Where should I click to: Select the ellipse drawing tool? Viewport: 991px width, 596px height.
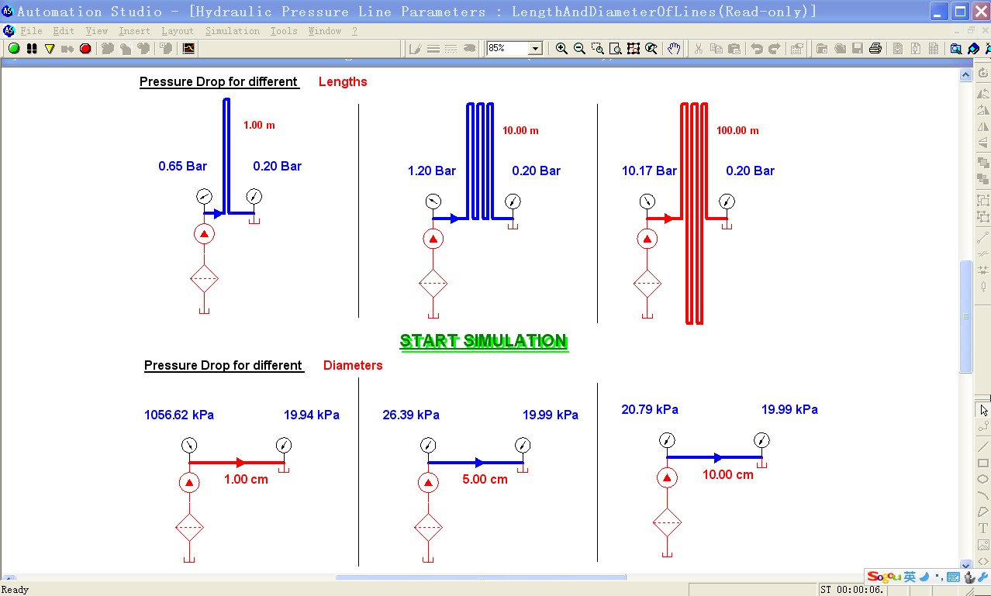click(x=983, y=479)
